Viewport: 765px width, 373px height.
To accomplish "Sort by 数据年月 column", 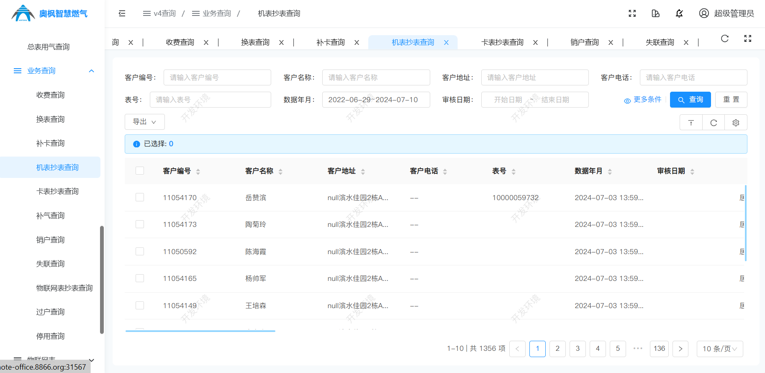I will tap(610, 171).
